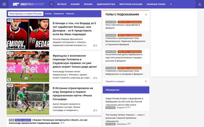This screenshot has height=127, width=204.
Task: Open comment bubble beside Андрей Л
Action: [x=129, y=108]
